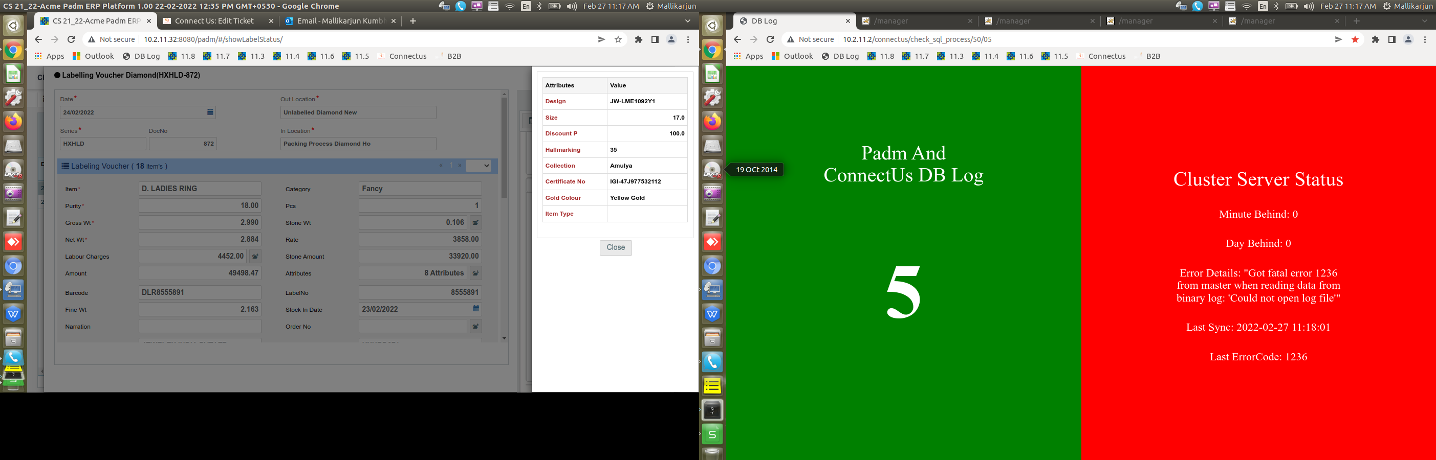Open WPS Writer from the left dock
The height and width of the screenshot is (460, 1436).
pyautogui.click(x=13, y=313)
